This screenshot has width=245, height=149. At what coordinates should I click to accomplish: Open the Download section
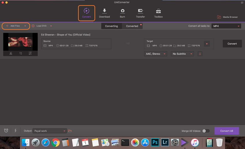tap(104, 13)
